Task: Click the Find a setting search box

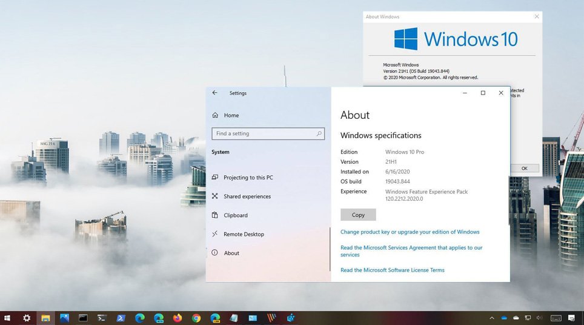Action: [264, 133]
